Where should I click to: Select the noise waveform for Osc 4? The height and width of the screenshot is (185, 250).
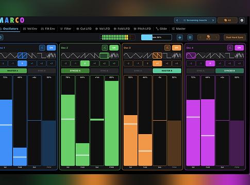coord(239,55)
